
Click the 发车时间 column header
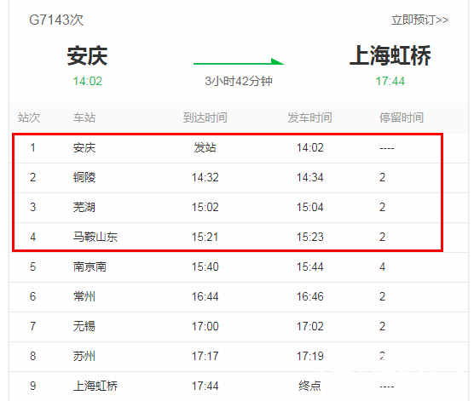(309, 117)
